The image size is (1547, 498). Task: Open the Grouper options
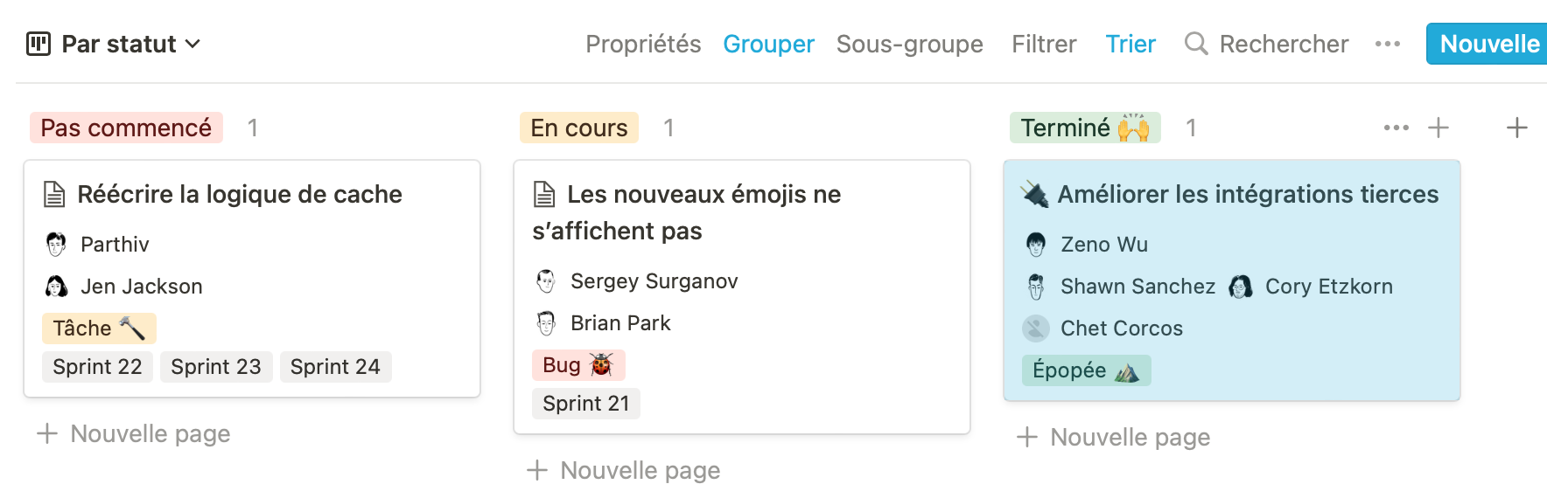768,44
